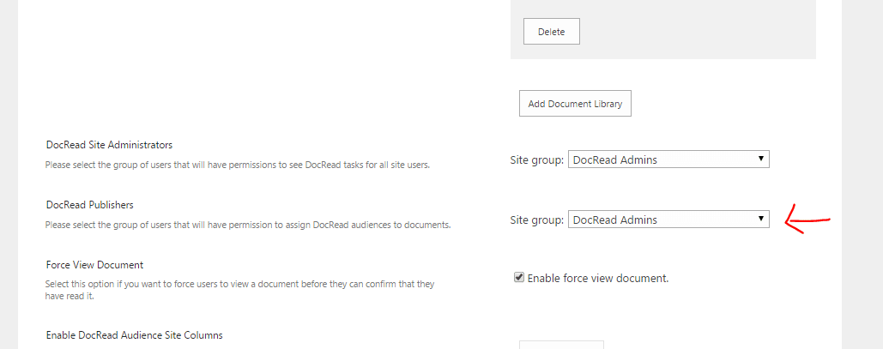Click the 'Enable force view document.' label text

click(597, 278)
